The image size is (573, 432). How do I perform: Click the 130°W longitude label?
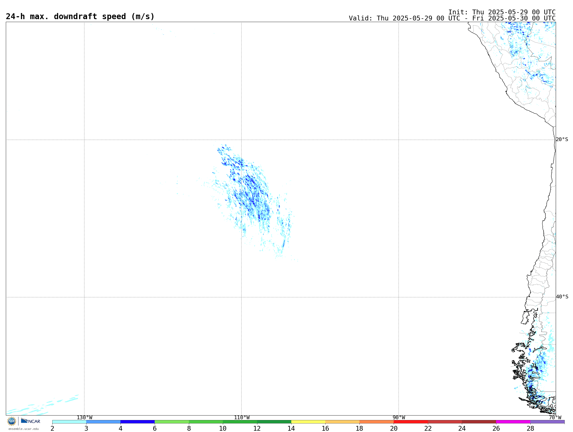point(84,418)
